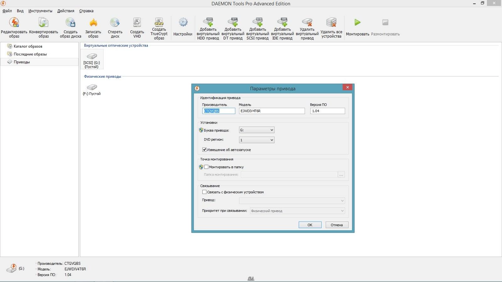Open the Справка menu
The width and height of the screenshot is (502, 282).
coord(86,11)
